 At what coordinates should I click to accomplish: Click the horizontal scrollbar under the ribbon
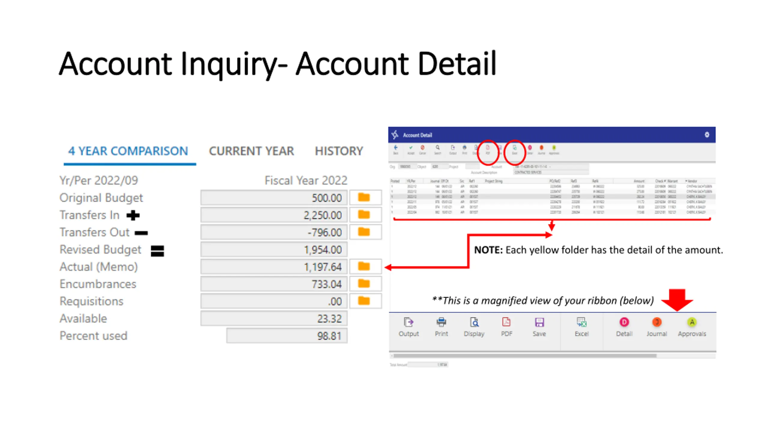tap(524, 356)
